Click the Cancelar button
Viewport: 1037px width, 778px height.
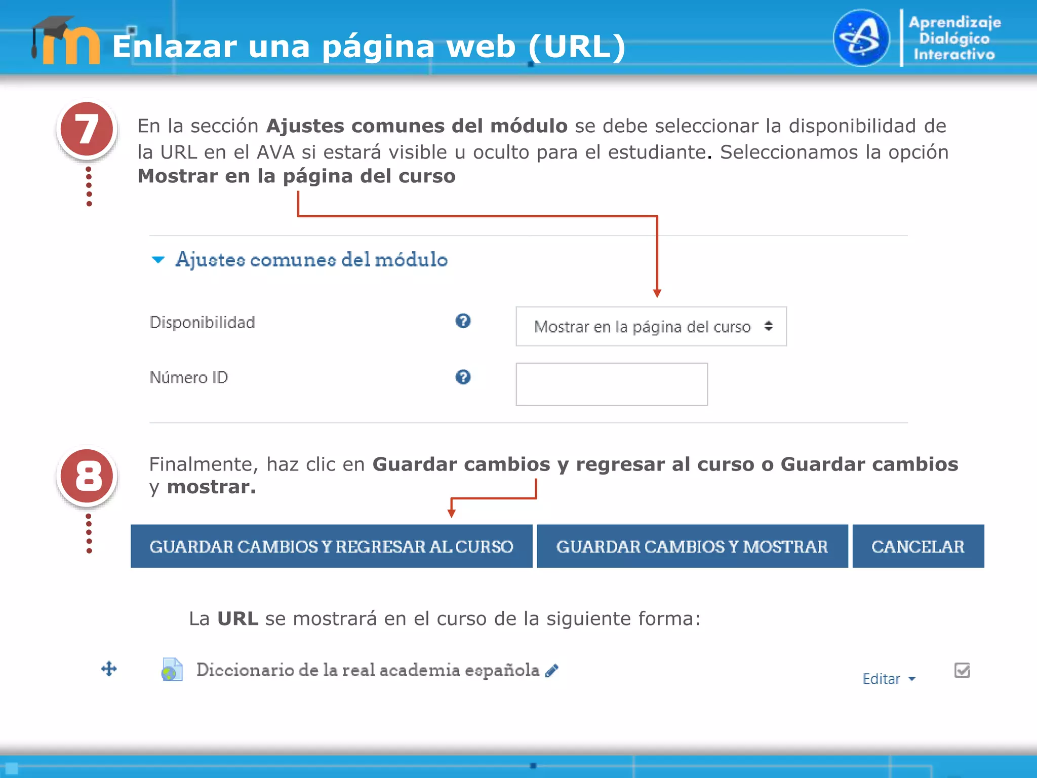click(918, 546)
